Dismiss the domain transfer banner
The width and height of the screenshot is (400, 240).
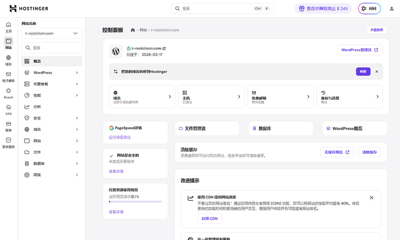pos(376,72)
